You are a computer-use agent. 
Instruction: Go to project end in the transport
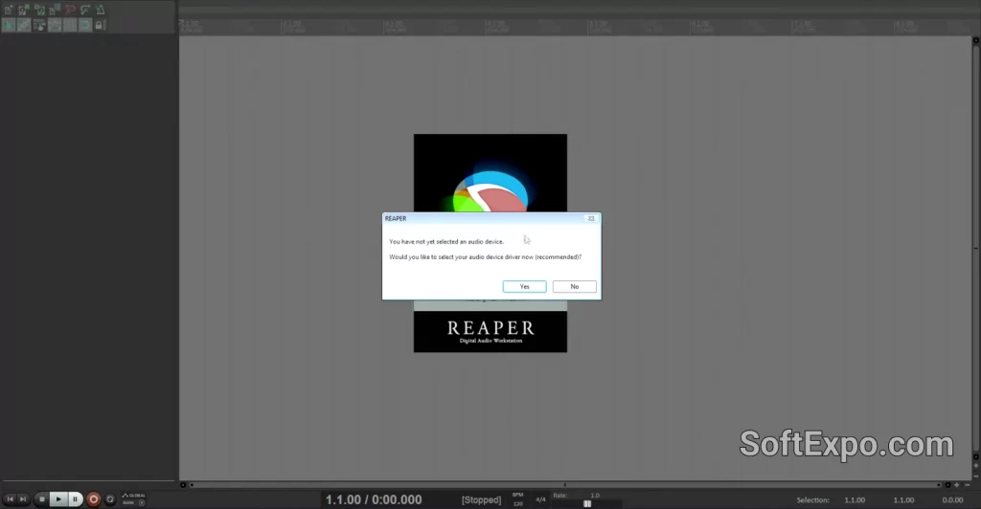click(23, 499)
